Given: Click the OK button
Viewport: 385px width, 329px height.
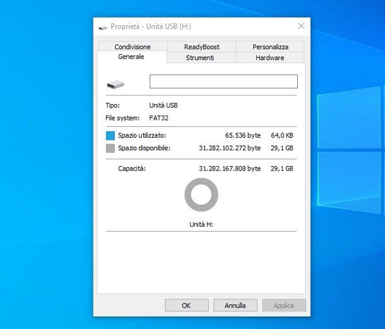Looking at the screenshot, I should (187, 306).
